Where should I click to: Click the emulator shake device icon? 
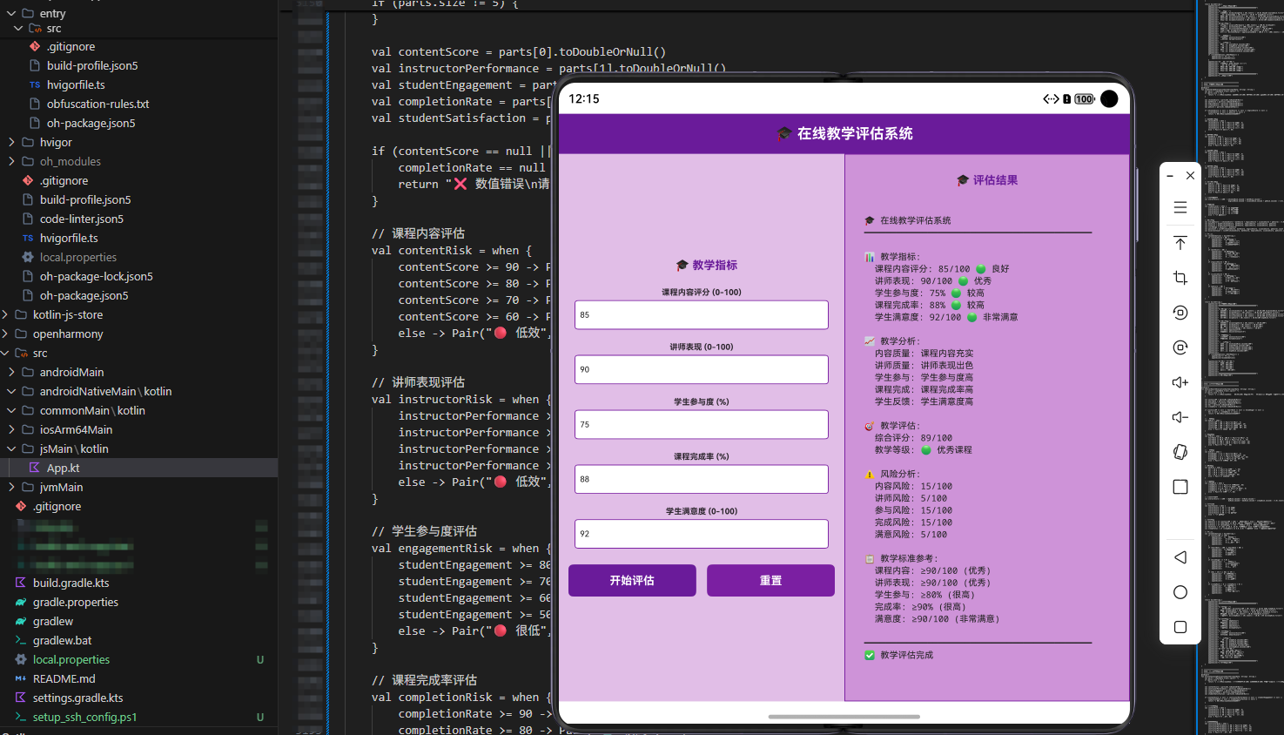(x=1180, y=452)
